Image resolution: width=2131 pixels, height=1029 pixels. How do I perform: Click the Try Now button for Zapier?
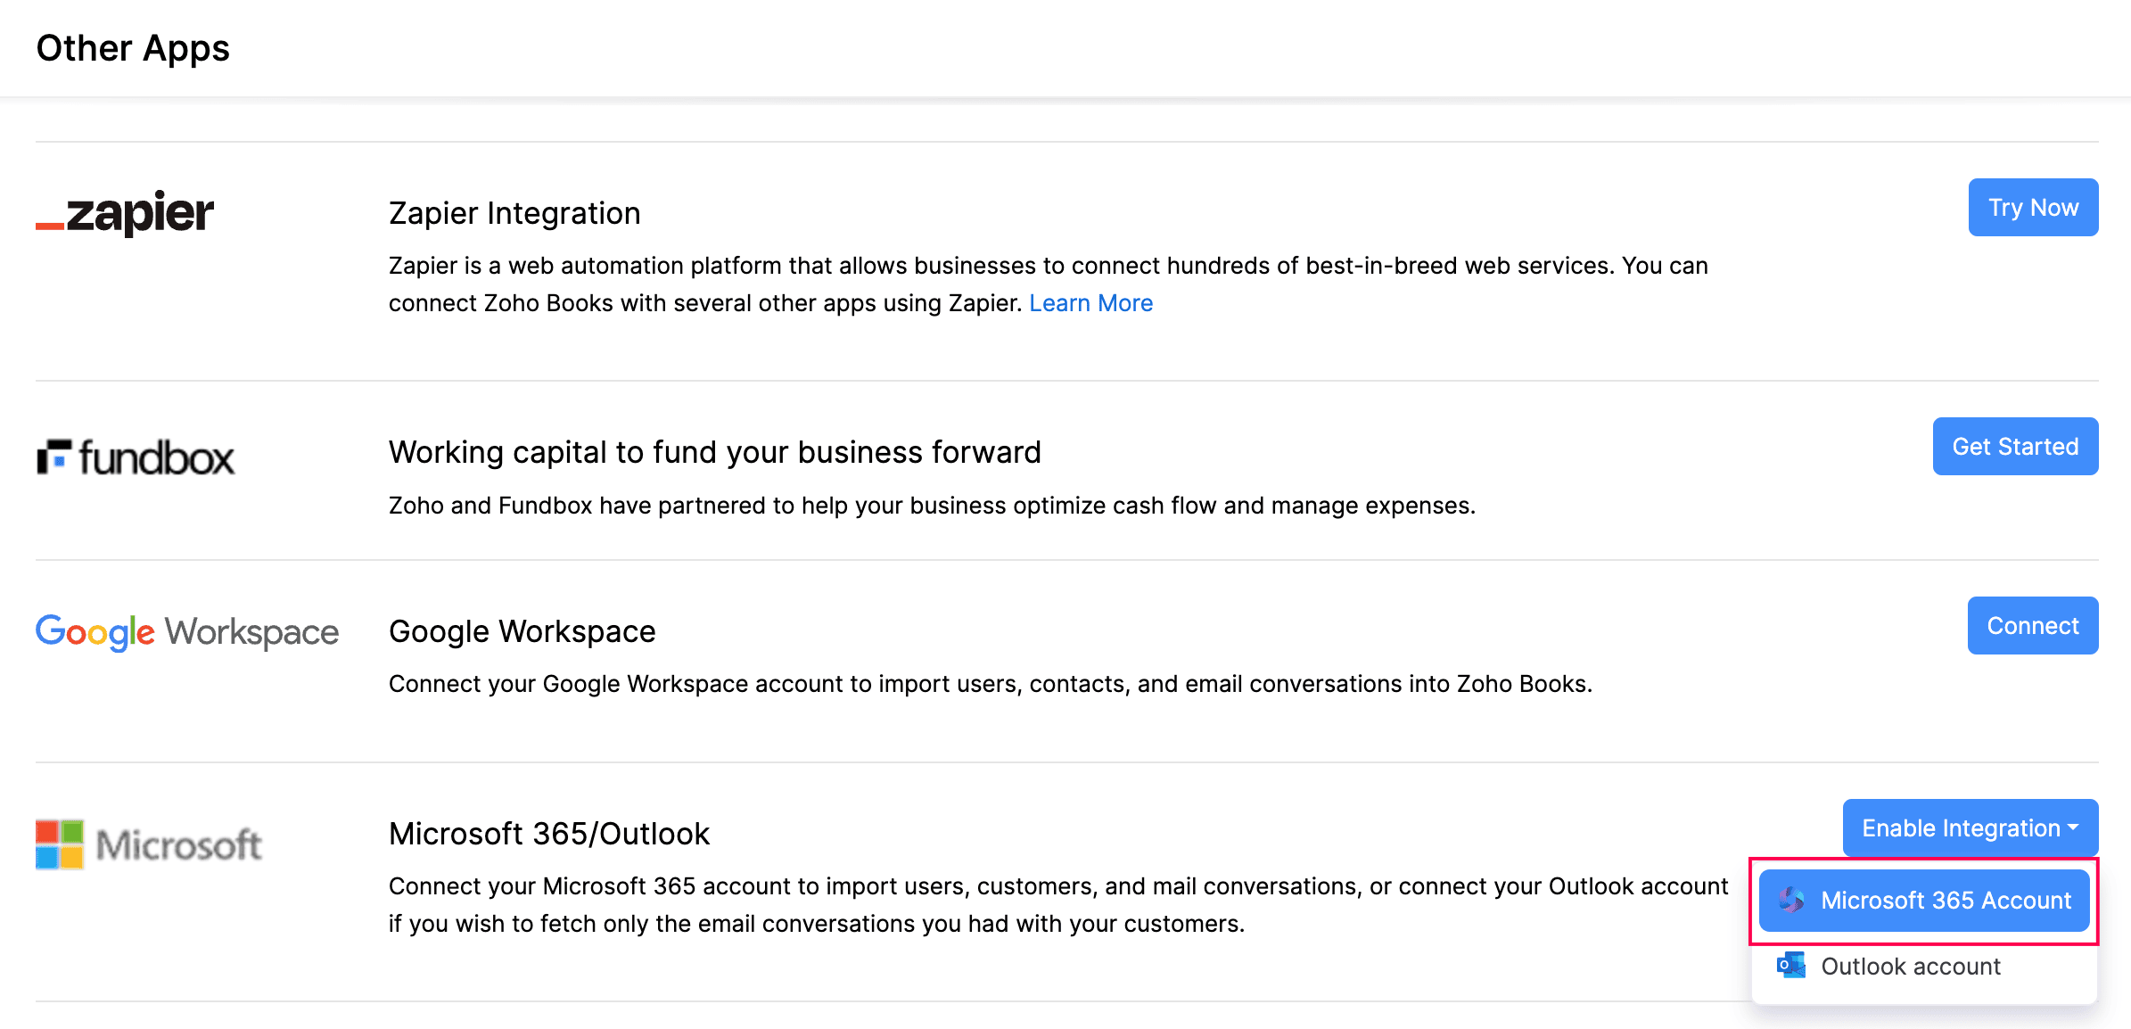point(2032,207)
